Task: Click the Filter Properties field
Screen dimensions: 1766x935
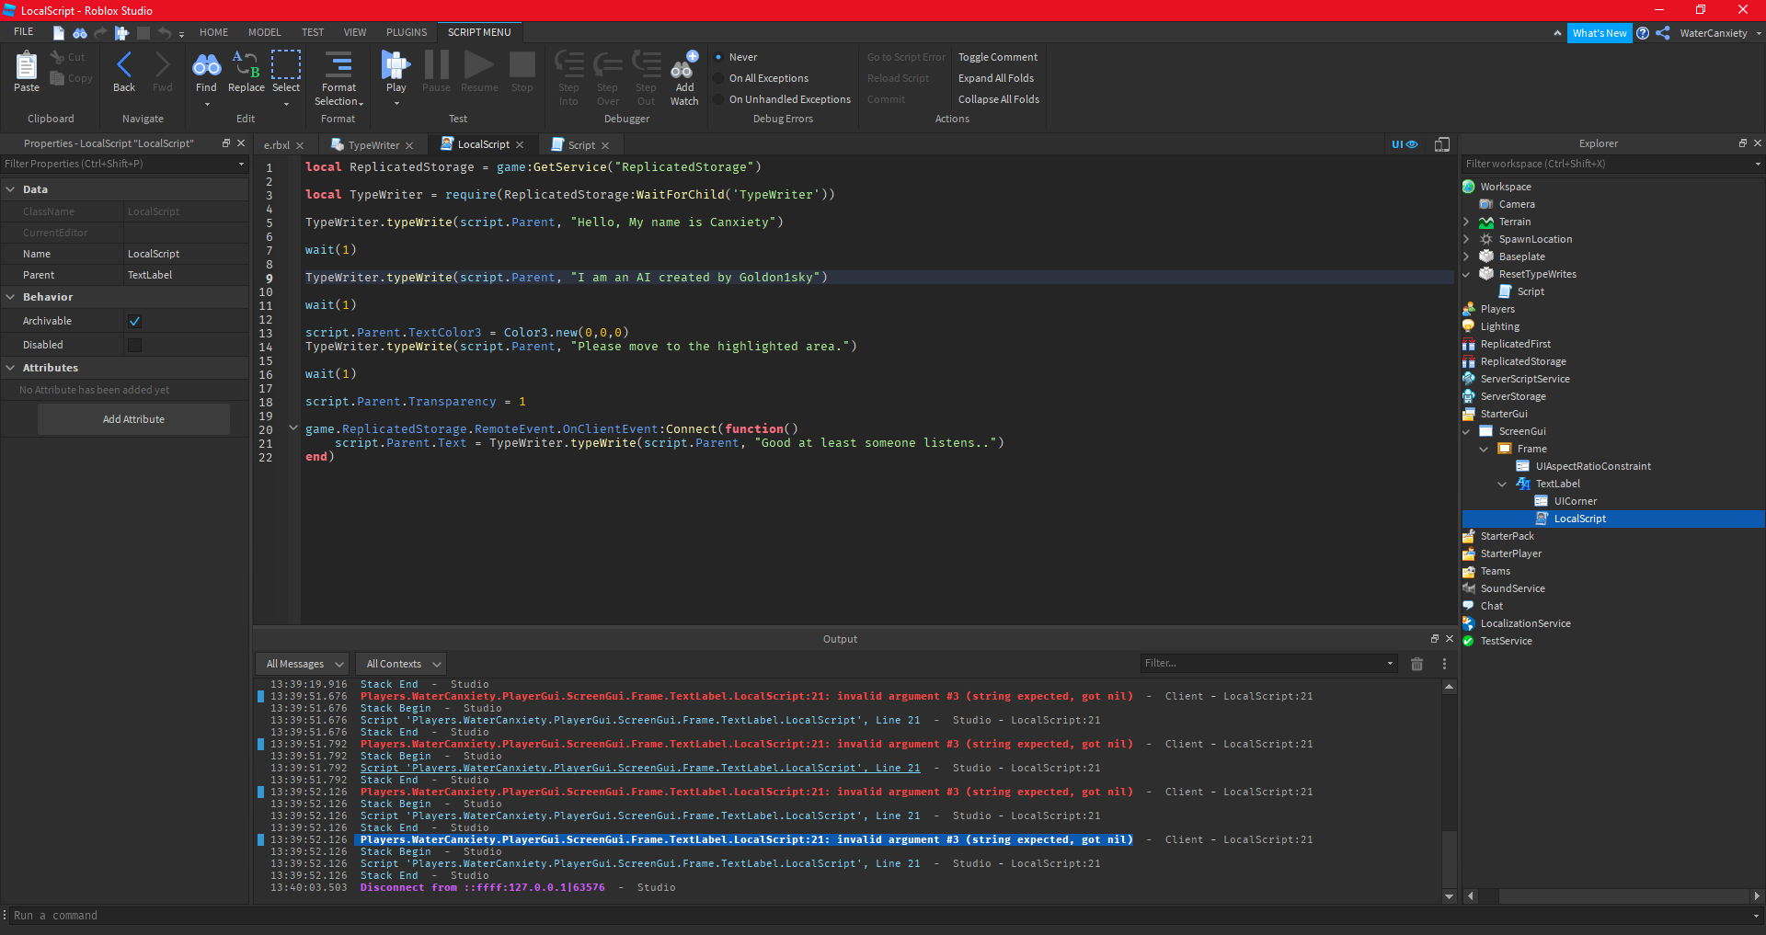Action: pyautogui.click(x=124, y=164)
